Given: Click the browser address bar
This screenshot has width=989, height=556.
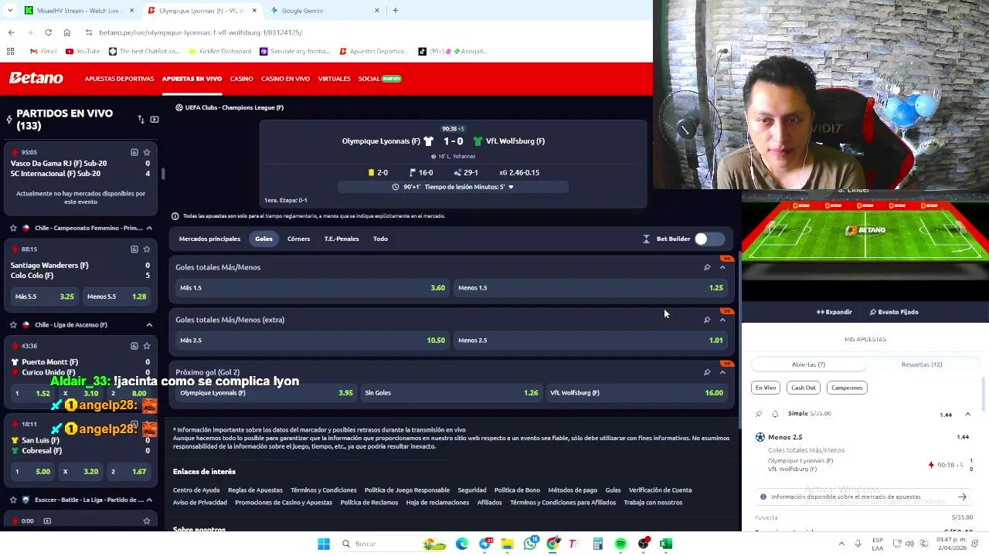Looking at the screenshot, I should click(363, 32).
